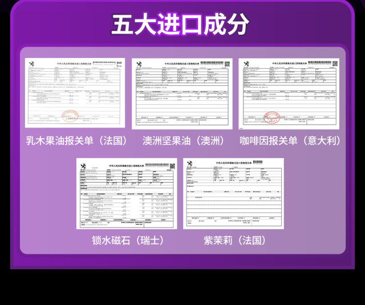Click the red seal on the 乳木果油 document
365x305 pixels.
[70, 116]
